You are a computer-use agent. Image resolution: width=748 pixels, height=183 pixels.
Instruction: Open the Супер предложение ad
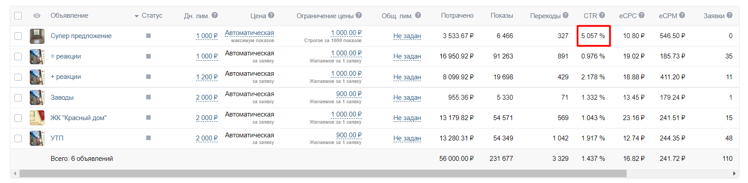click(81, 36)
